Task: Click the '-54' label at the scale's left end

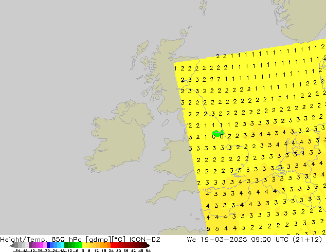Action: (x=17, y=250)
